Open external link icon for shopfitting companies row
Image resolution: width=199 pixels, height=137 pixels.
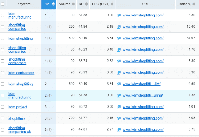tap(119, 27)
